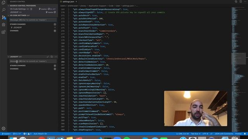This screenshot has height=139, width=248.
Task: Click synchronize changes in status bar
Action: pyautogui.click(x=17, y=134)
